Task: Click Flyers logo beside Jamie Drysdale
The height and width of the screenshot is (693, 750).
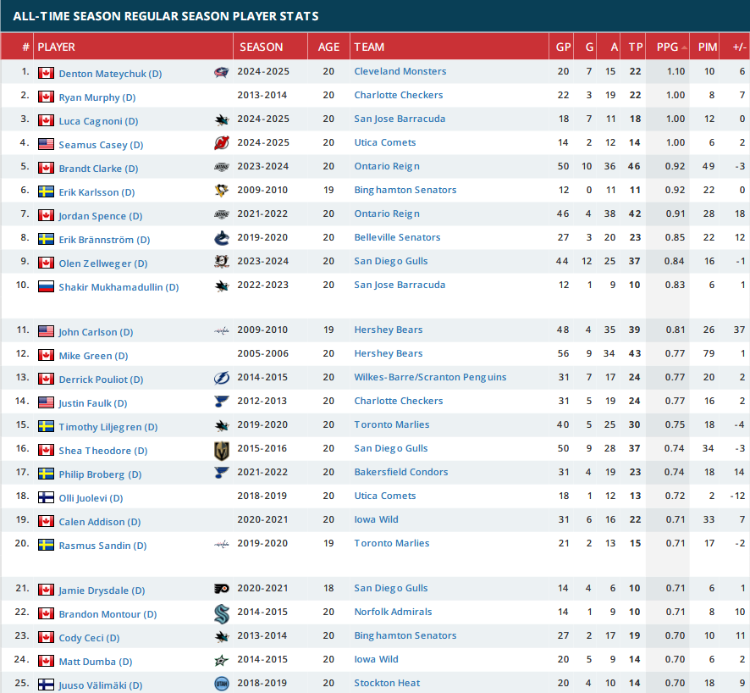Action: [222, 589]
